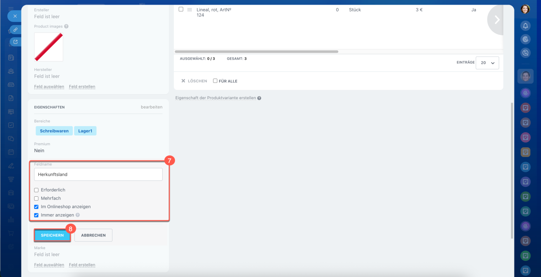This screenshot has height=277, width=541.
Task: Enable the Erforderlich checkbox
Action: pos(36,190)
